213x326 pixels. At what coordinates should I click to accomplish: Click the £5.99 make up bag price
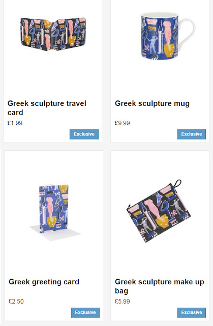(x=123, y=302)
